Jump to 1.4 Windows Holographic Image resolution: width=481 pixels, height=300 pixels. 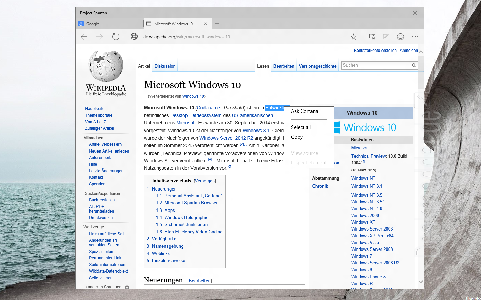point(182,217)
